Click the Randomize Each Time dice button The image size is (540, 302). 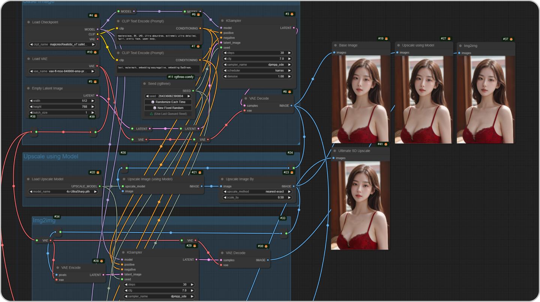click(x=168, y=102)
